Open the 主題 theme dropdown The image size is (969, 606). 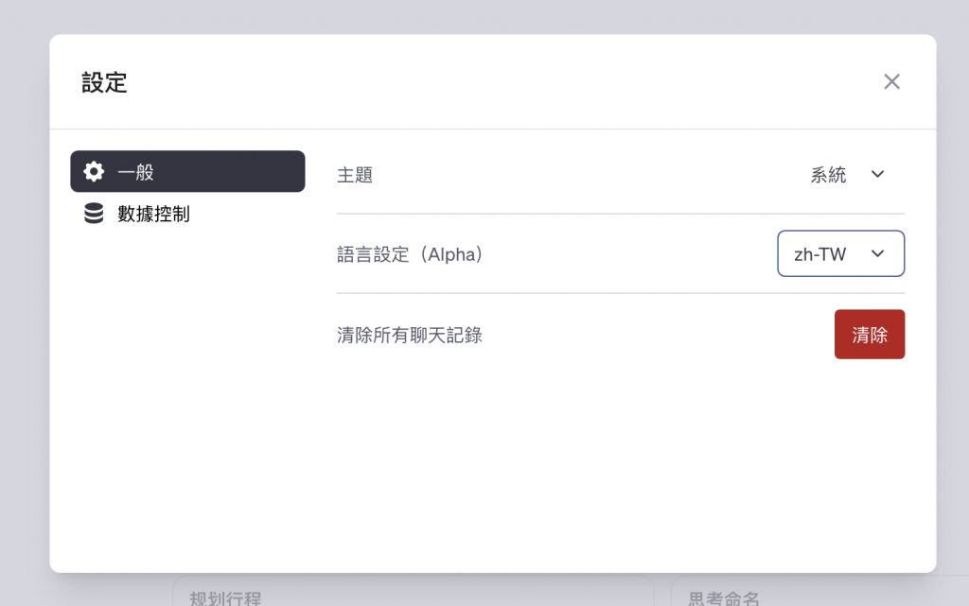tap(847, 175)
